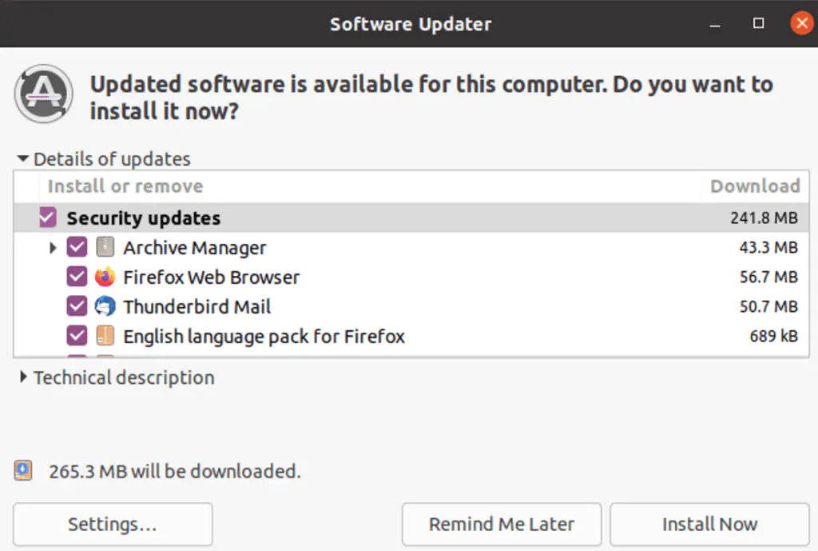
Task: Click the English language pack icon
Action: click(x=105, y=336)
